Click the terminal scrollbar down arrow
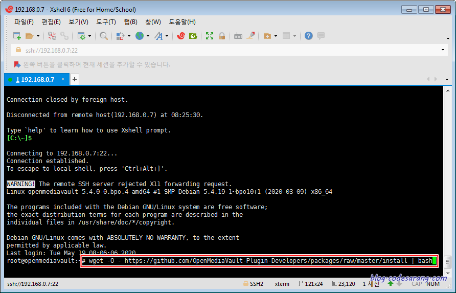 (448, 274)
